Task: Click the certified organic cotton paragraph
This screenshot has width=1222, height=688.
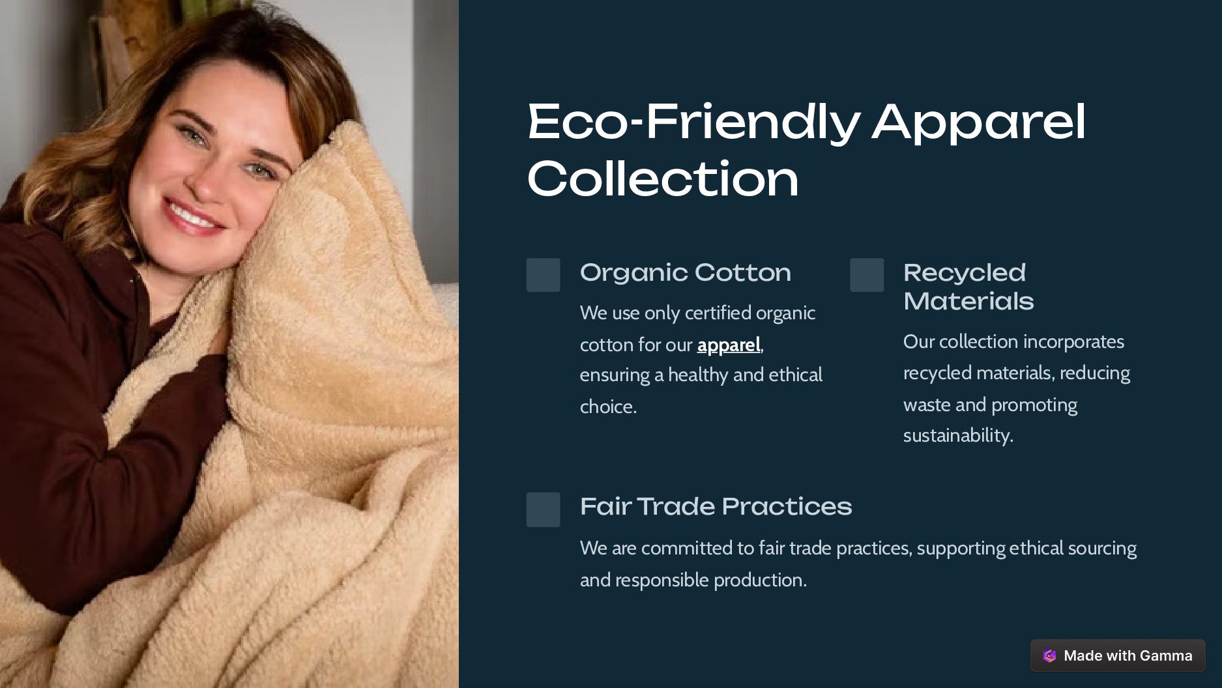Action: [x=701, y=360]
